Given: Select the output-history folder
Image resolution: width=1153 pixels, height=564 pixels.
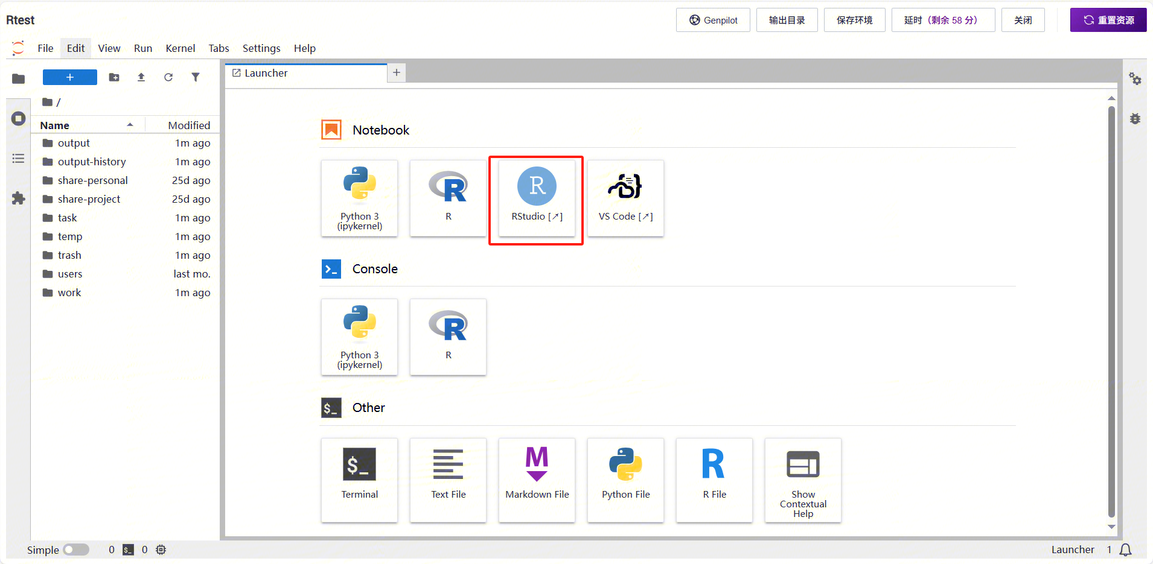Looking at the screenshot, I should coord(126,162).
